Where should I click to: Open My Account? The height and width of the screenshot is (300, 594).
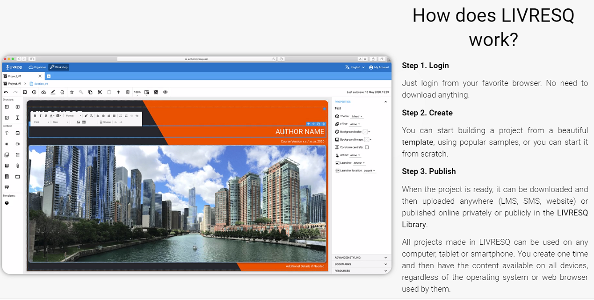(x=379, y=67)
